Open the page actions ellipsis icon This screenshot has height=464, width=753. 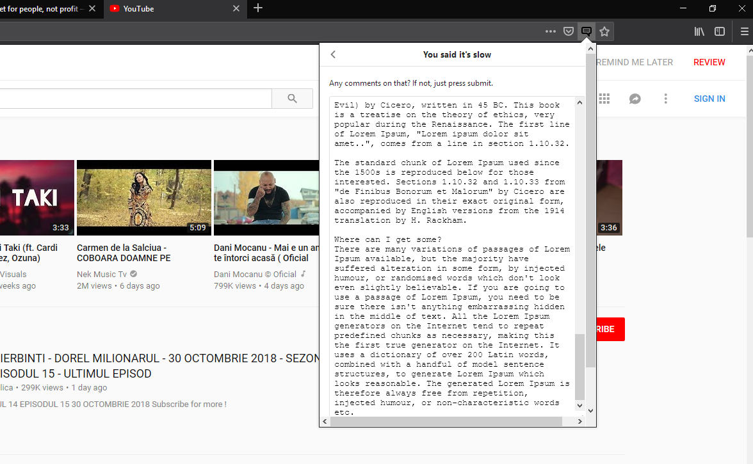pyautogui.click(x=550, y=31)
